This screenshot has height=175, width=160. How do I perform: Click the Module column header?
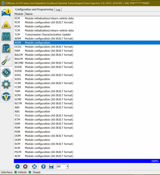(19, 14)
